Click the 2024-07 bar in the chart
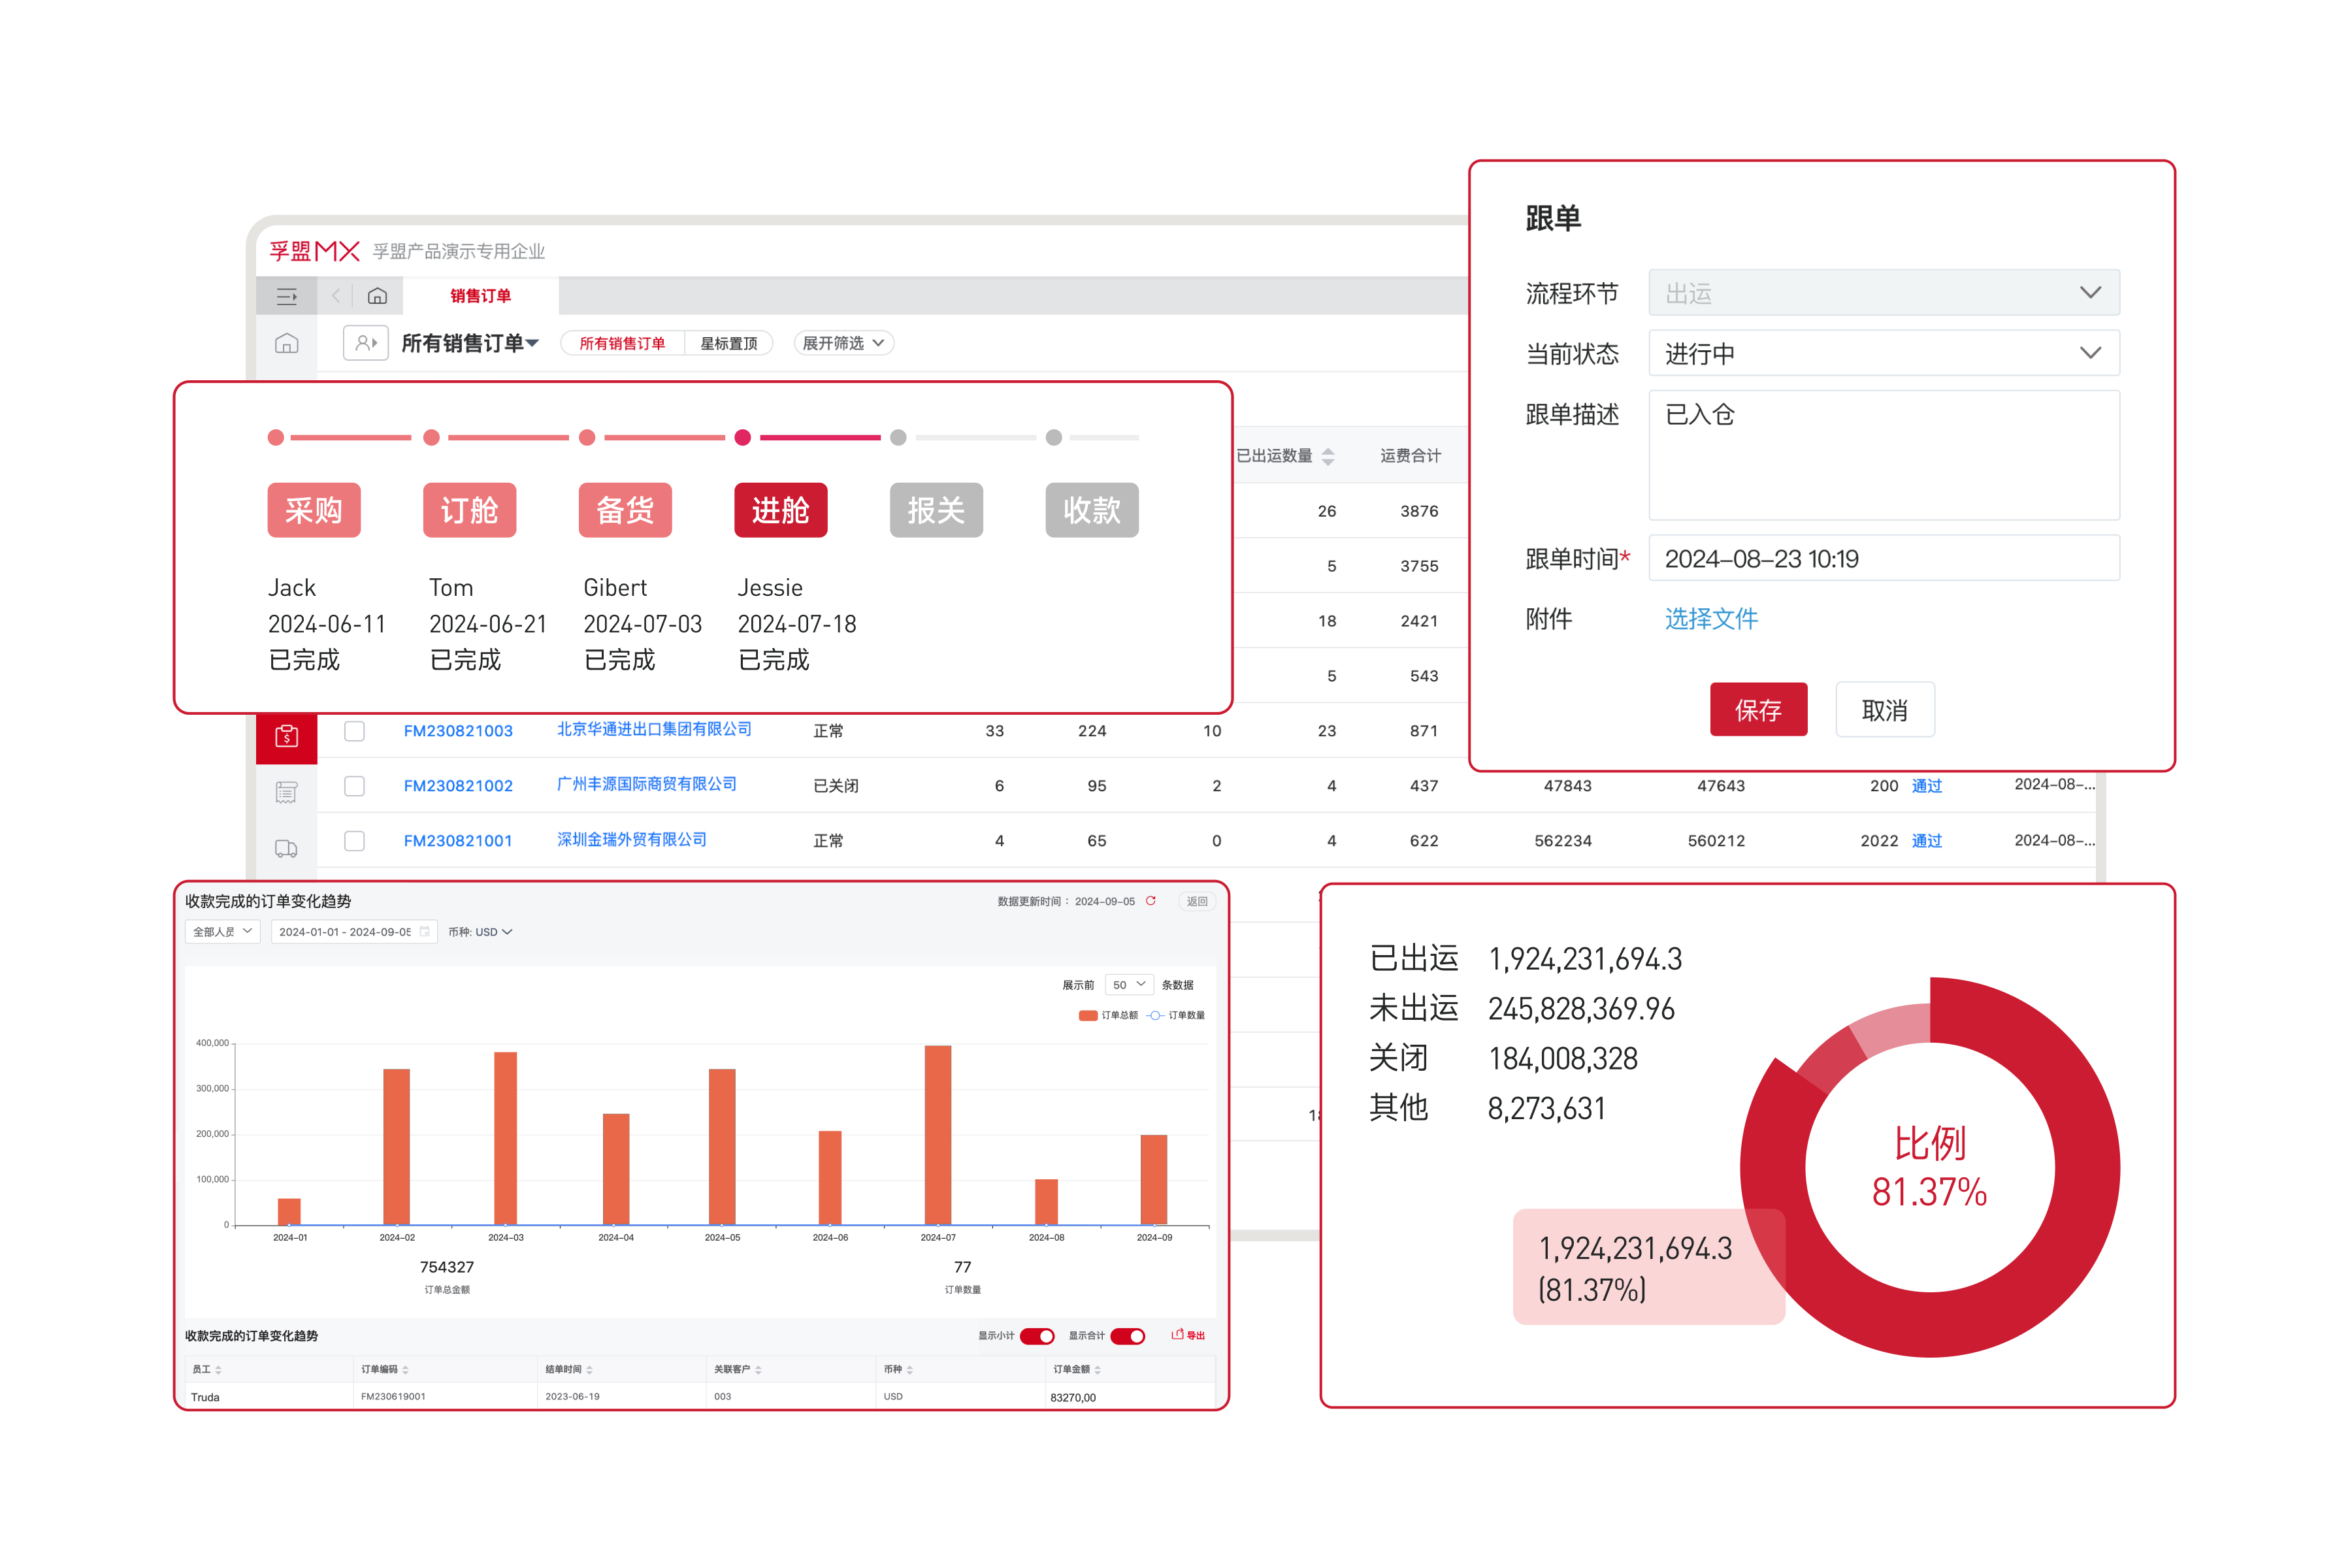Image resolution: width=2352 pixels, height=1568 pixels. (938, 1135)
